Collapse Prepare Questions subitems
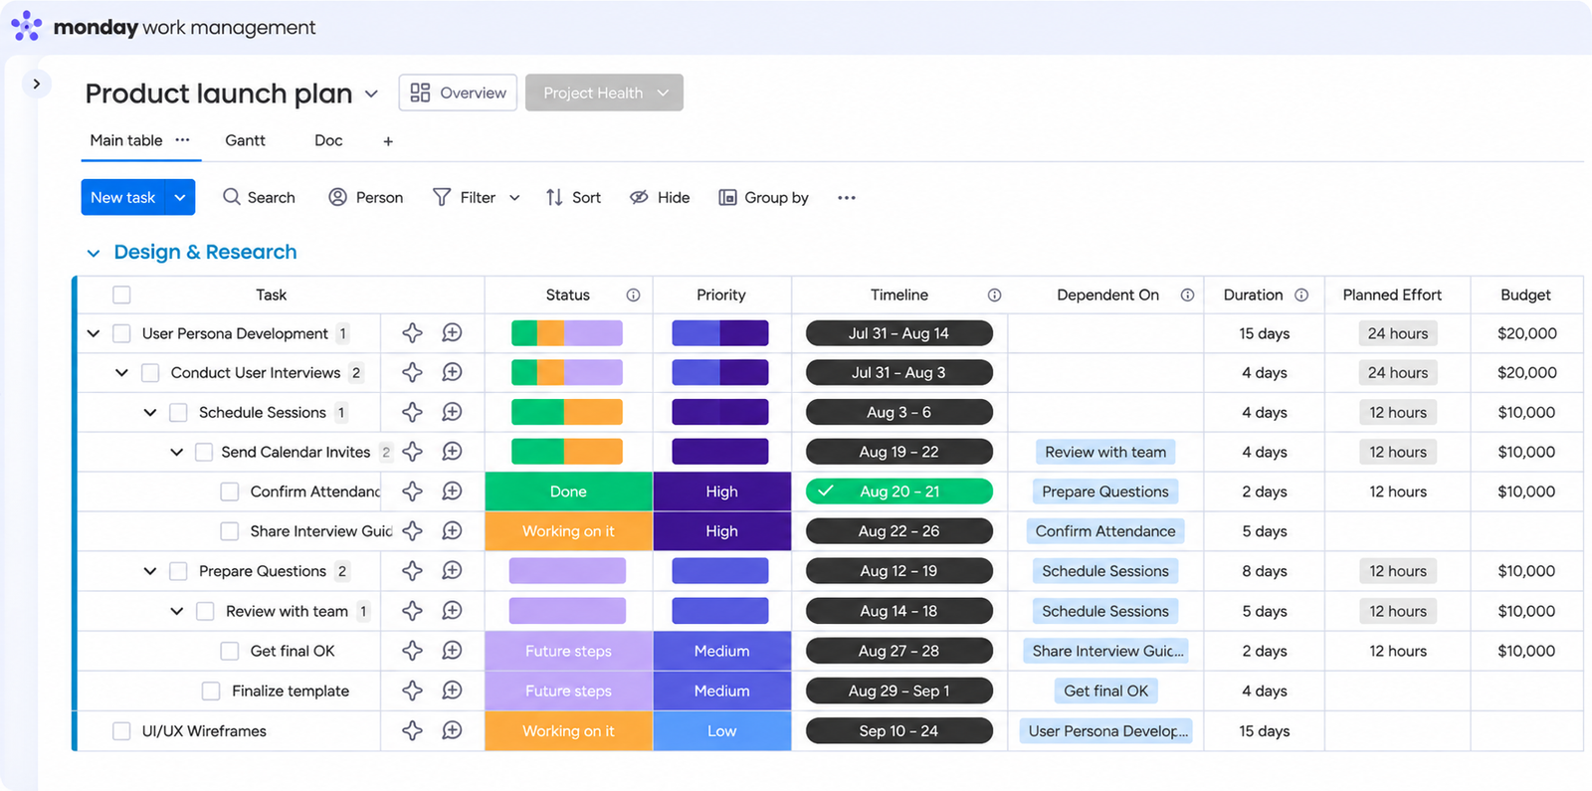Screen dimensions: 1592x791 pyautogui.click(x=149, y=571)
